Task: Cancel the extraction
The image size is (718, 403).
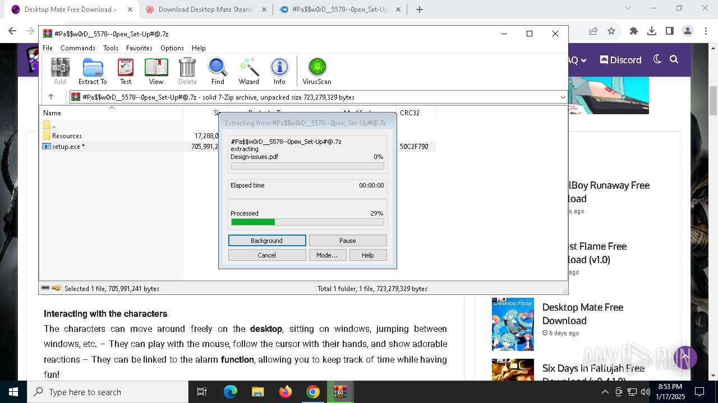Action: [267, 255]
